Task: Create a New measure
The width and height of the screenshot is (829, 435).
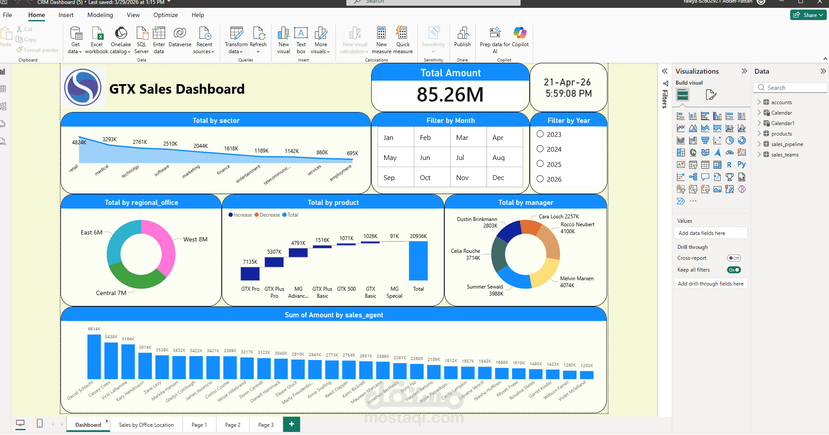Action: [x=382, y=40]
